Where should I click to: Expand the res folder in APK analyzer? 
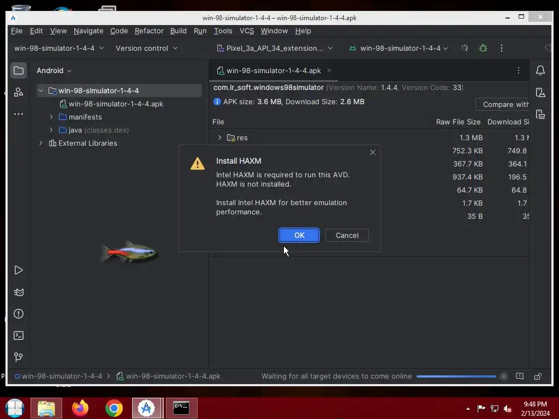pos(219,137)
